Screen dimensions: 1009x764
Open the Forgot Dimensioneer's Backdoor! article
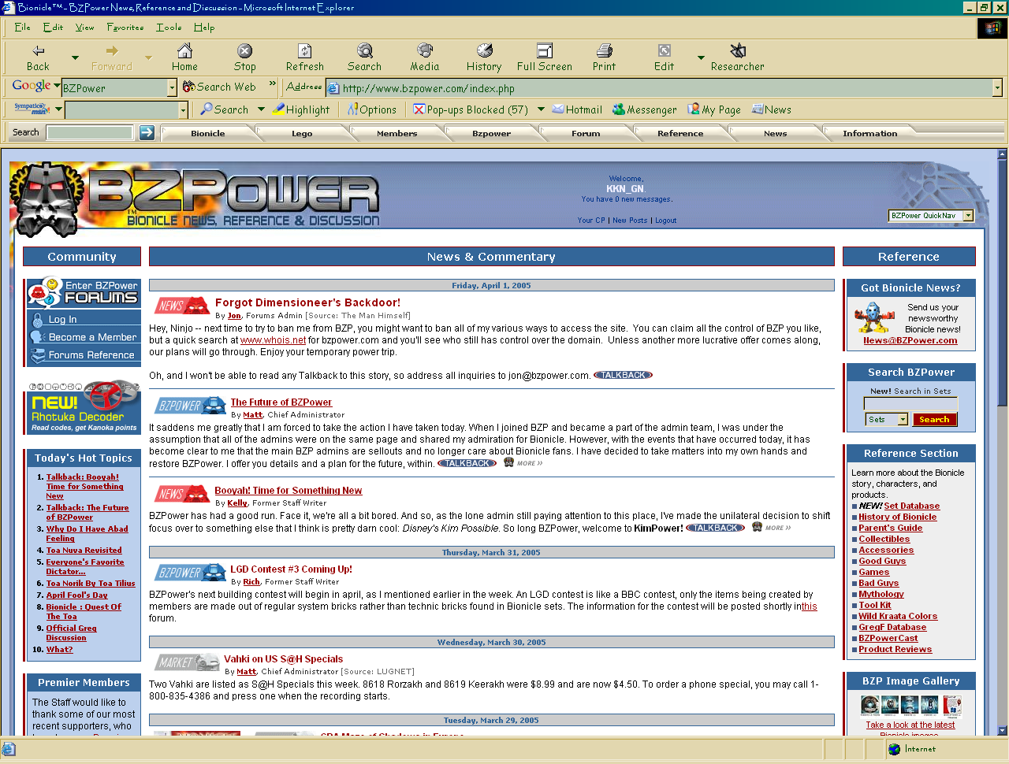(x=307, y=302)
